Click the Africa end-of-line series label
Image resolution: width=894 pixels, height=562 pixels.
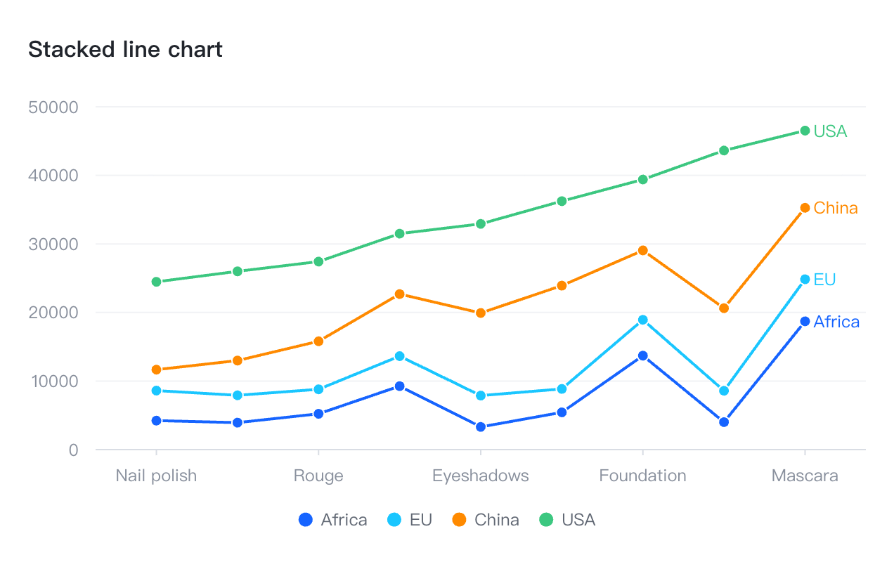(836, 322)
